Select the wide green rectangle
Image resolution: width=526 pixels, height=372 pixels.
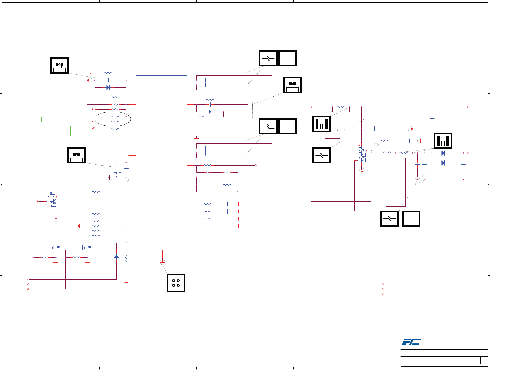(27, 119)
